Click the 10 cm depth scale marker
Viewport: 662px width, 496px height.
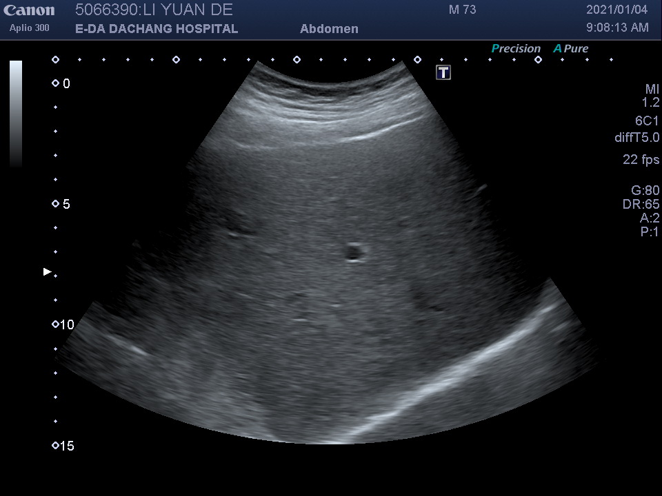pos(62,324)
